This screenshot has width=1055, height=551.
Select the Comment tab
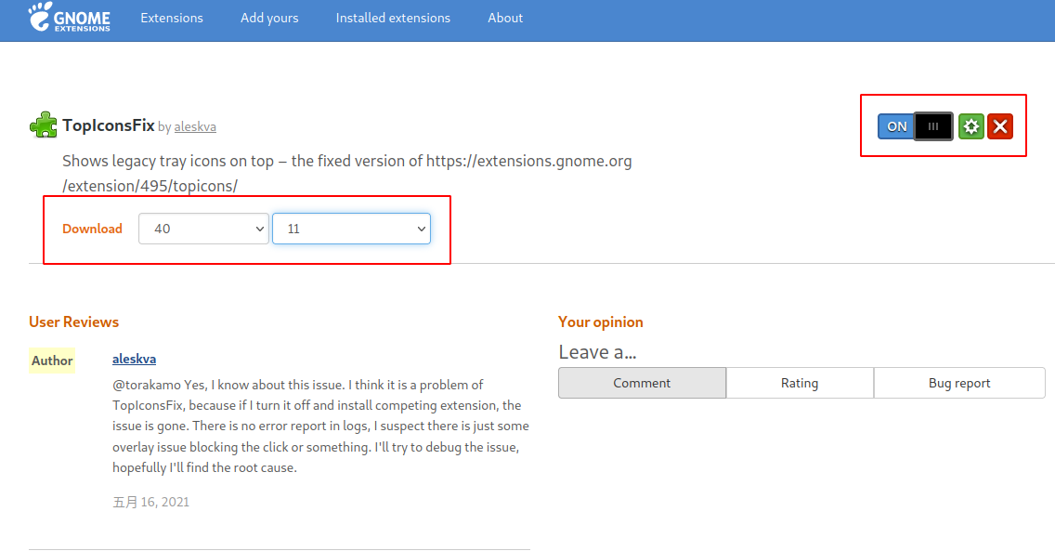coord(642,383)
